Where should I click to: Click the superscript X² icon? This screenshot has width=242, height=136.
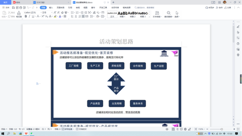coord(43,16)
